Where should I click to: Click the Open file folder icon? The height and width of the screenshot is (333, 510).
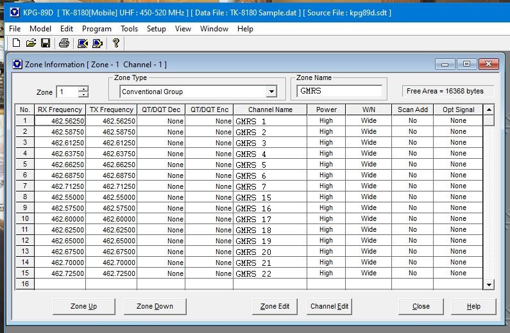[31, 43]
